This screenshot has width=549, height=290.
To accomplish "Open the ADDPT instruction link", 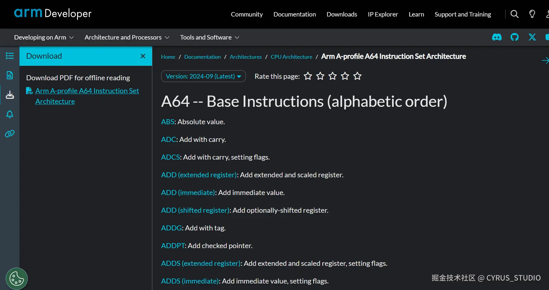I will [x=173, y=246].
